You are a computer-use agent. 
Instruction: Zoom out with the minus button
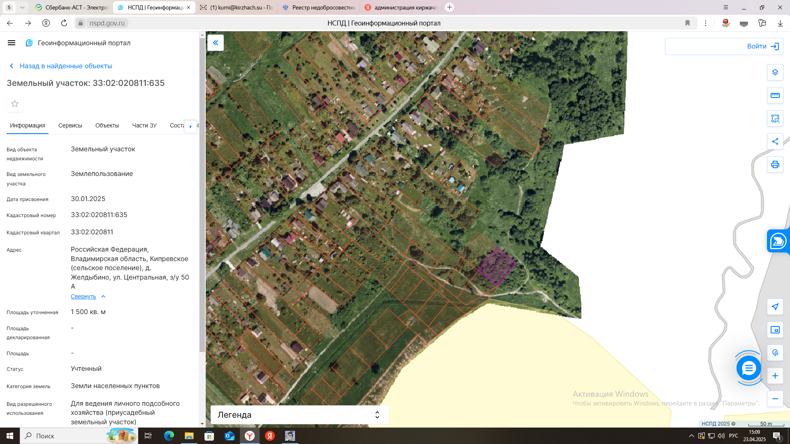pos(775,399)
